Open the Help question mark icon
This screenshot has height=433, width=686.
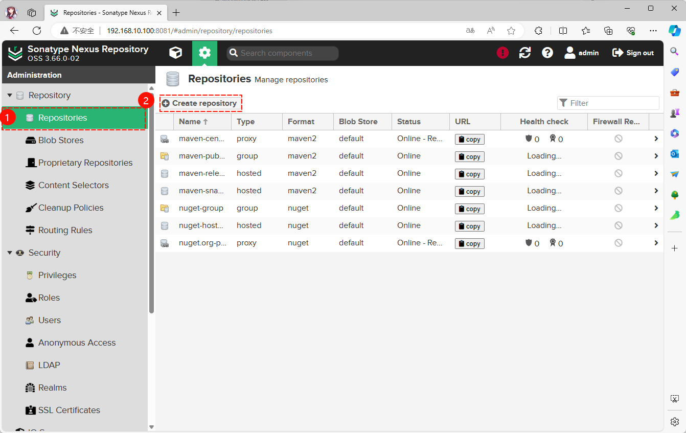(547, 53)
